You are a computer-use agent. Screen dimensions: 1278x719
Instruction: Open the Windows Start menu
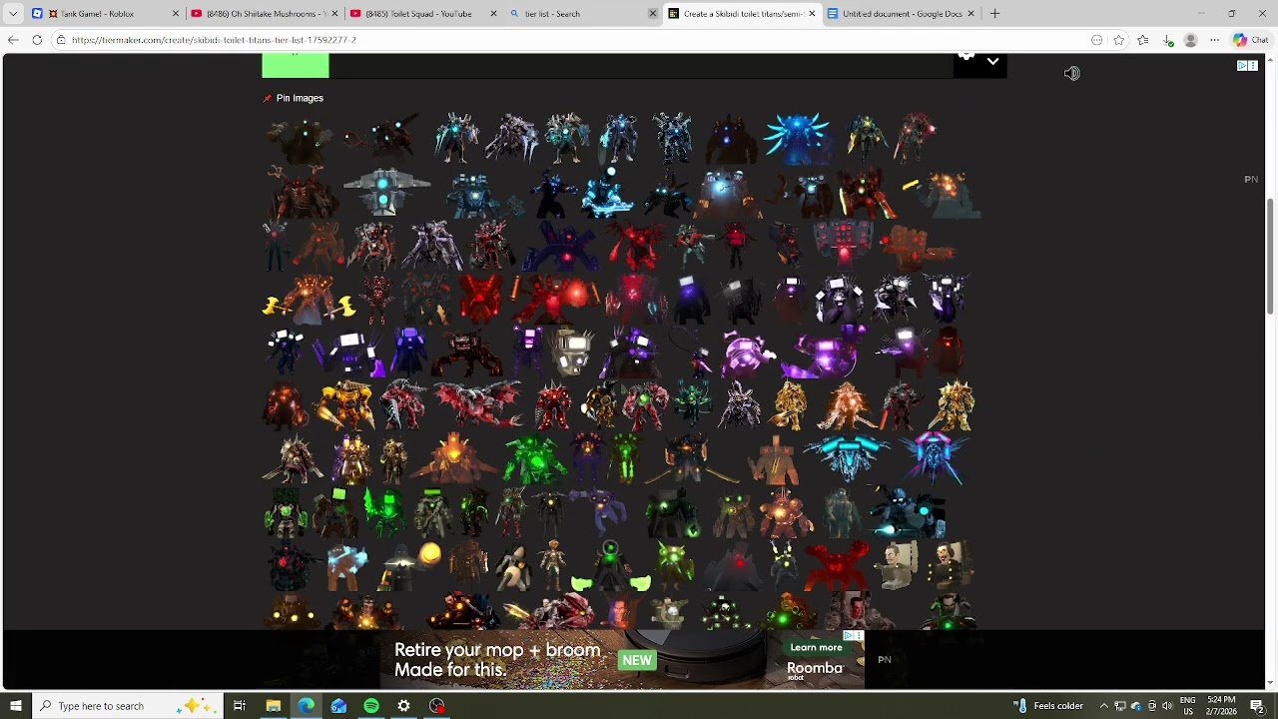coord(16,706)
